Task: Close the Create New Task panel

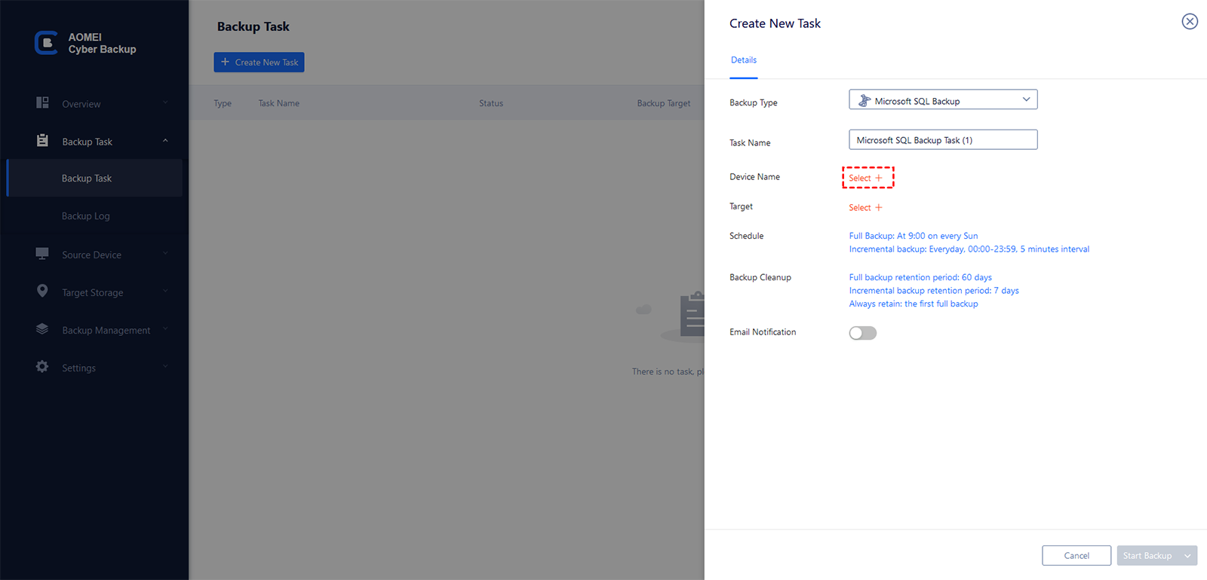Action: [1190, 22]
